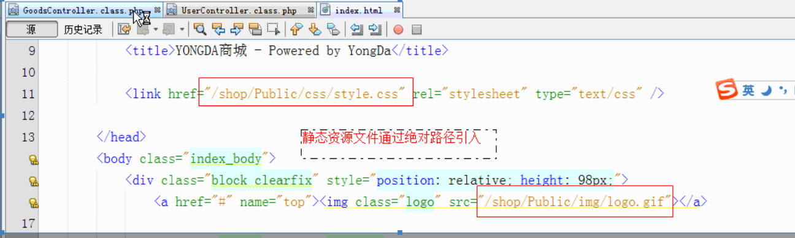This screenshot has width=795, height=238.
Task: Click the last edit location icon
Action: pyautogui.click(x=125, y=29)
